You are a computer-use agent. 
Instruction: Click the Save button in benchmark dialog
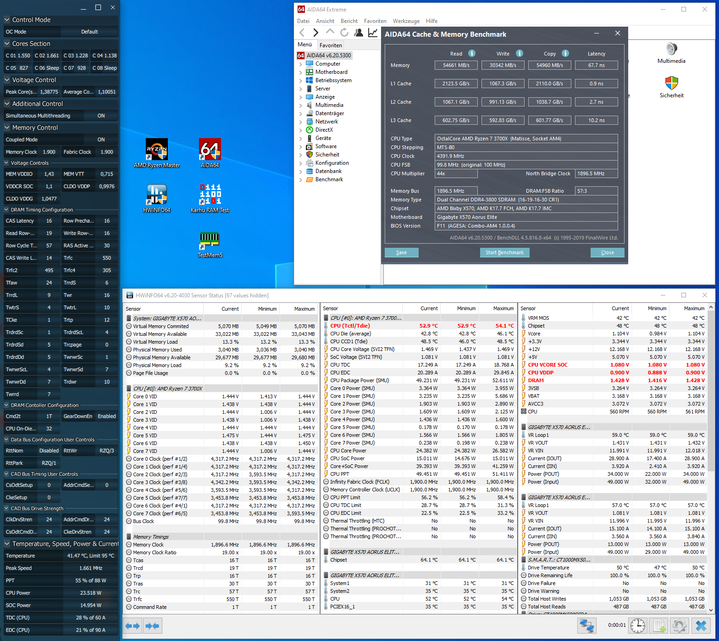coord(401,252)
